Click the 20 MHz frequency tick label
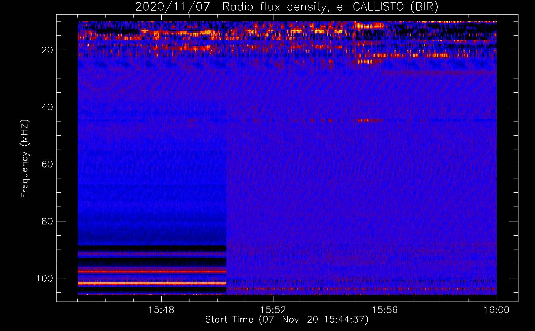The height and width of the screenshot is (331, 535). [47, 50]
